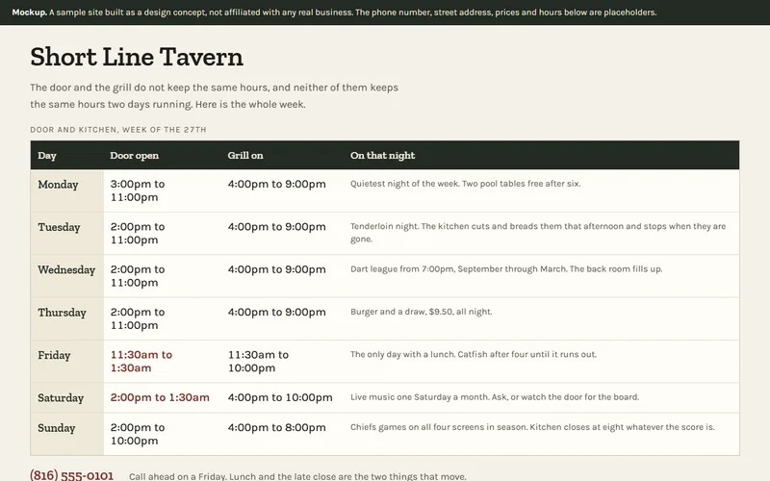The height and width of the screenshot is (481, 770).
Task: Click the 'Burger and a draw, $9.50' note
Action: pos(421,312)
